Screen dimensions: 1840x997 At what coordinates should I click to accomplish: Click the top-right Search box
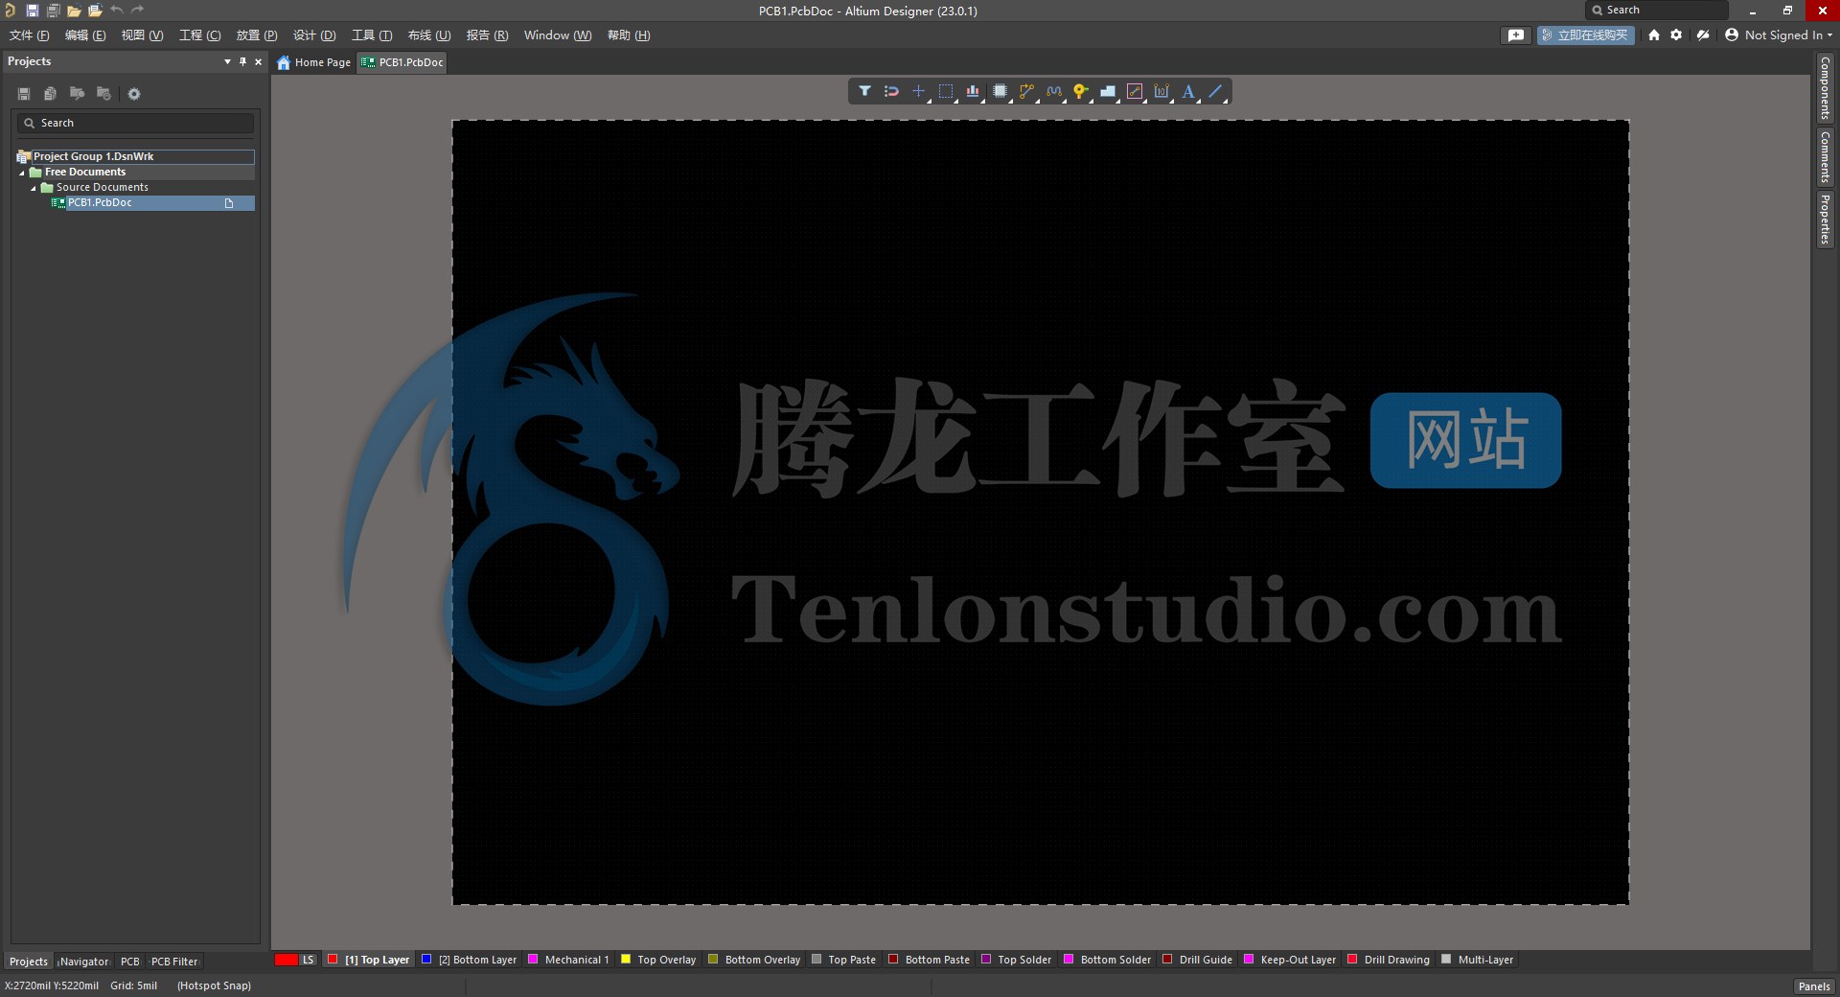(x=1656, y=10)
